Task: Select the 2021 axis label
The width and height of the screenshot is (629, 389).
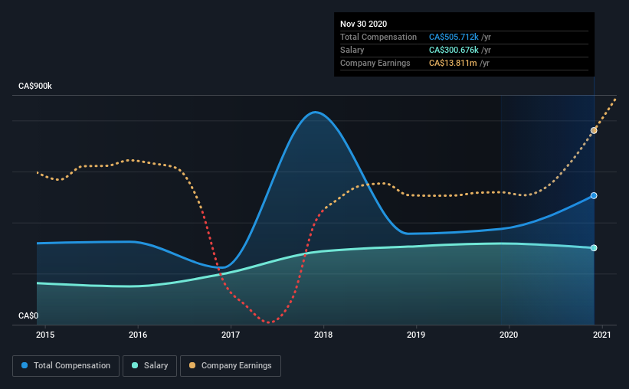Action: tap(601, 335)
